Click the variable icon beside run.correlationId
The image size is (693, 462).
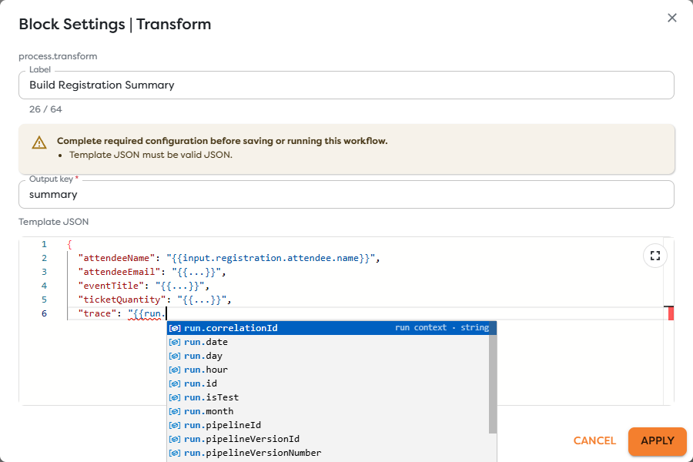[x=175, y=328]
